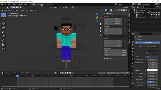This screenshot has height=90, width=161.
Task: Expand the Raya'sRIG collection tree
Action: (x=134, y=12)
